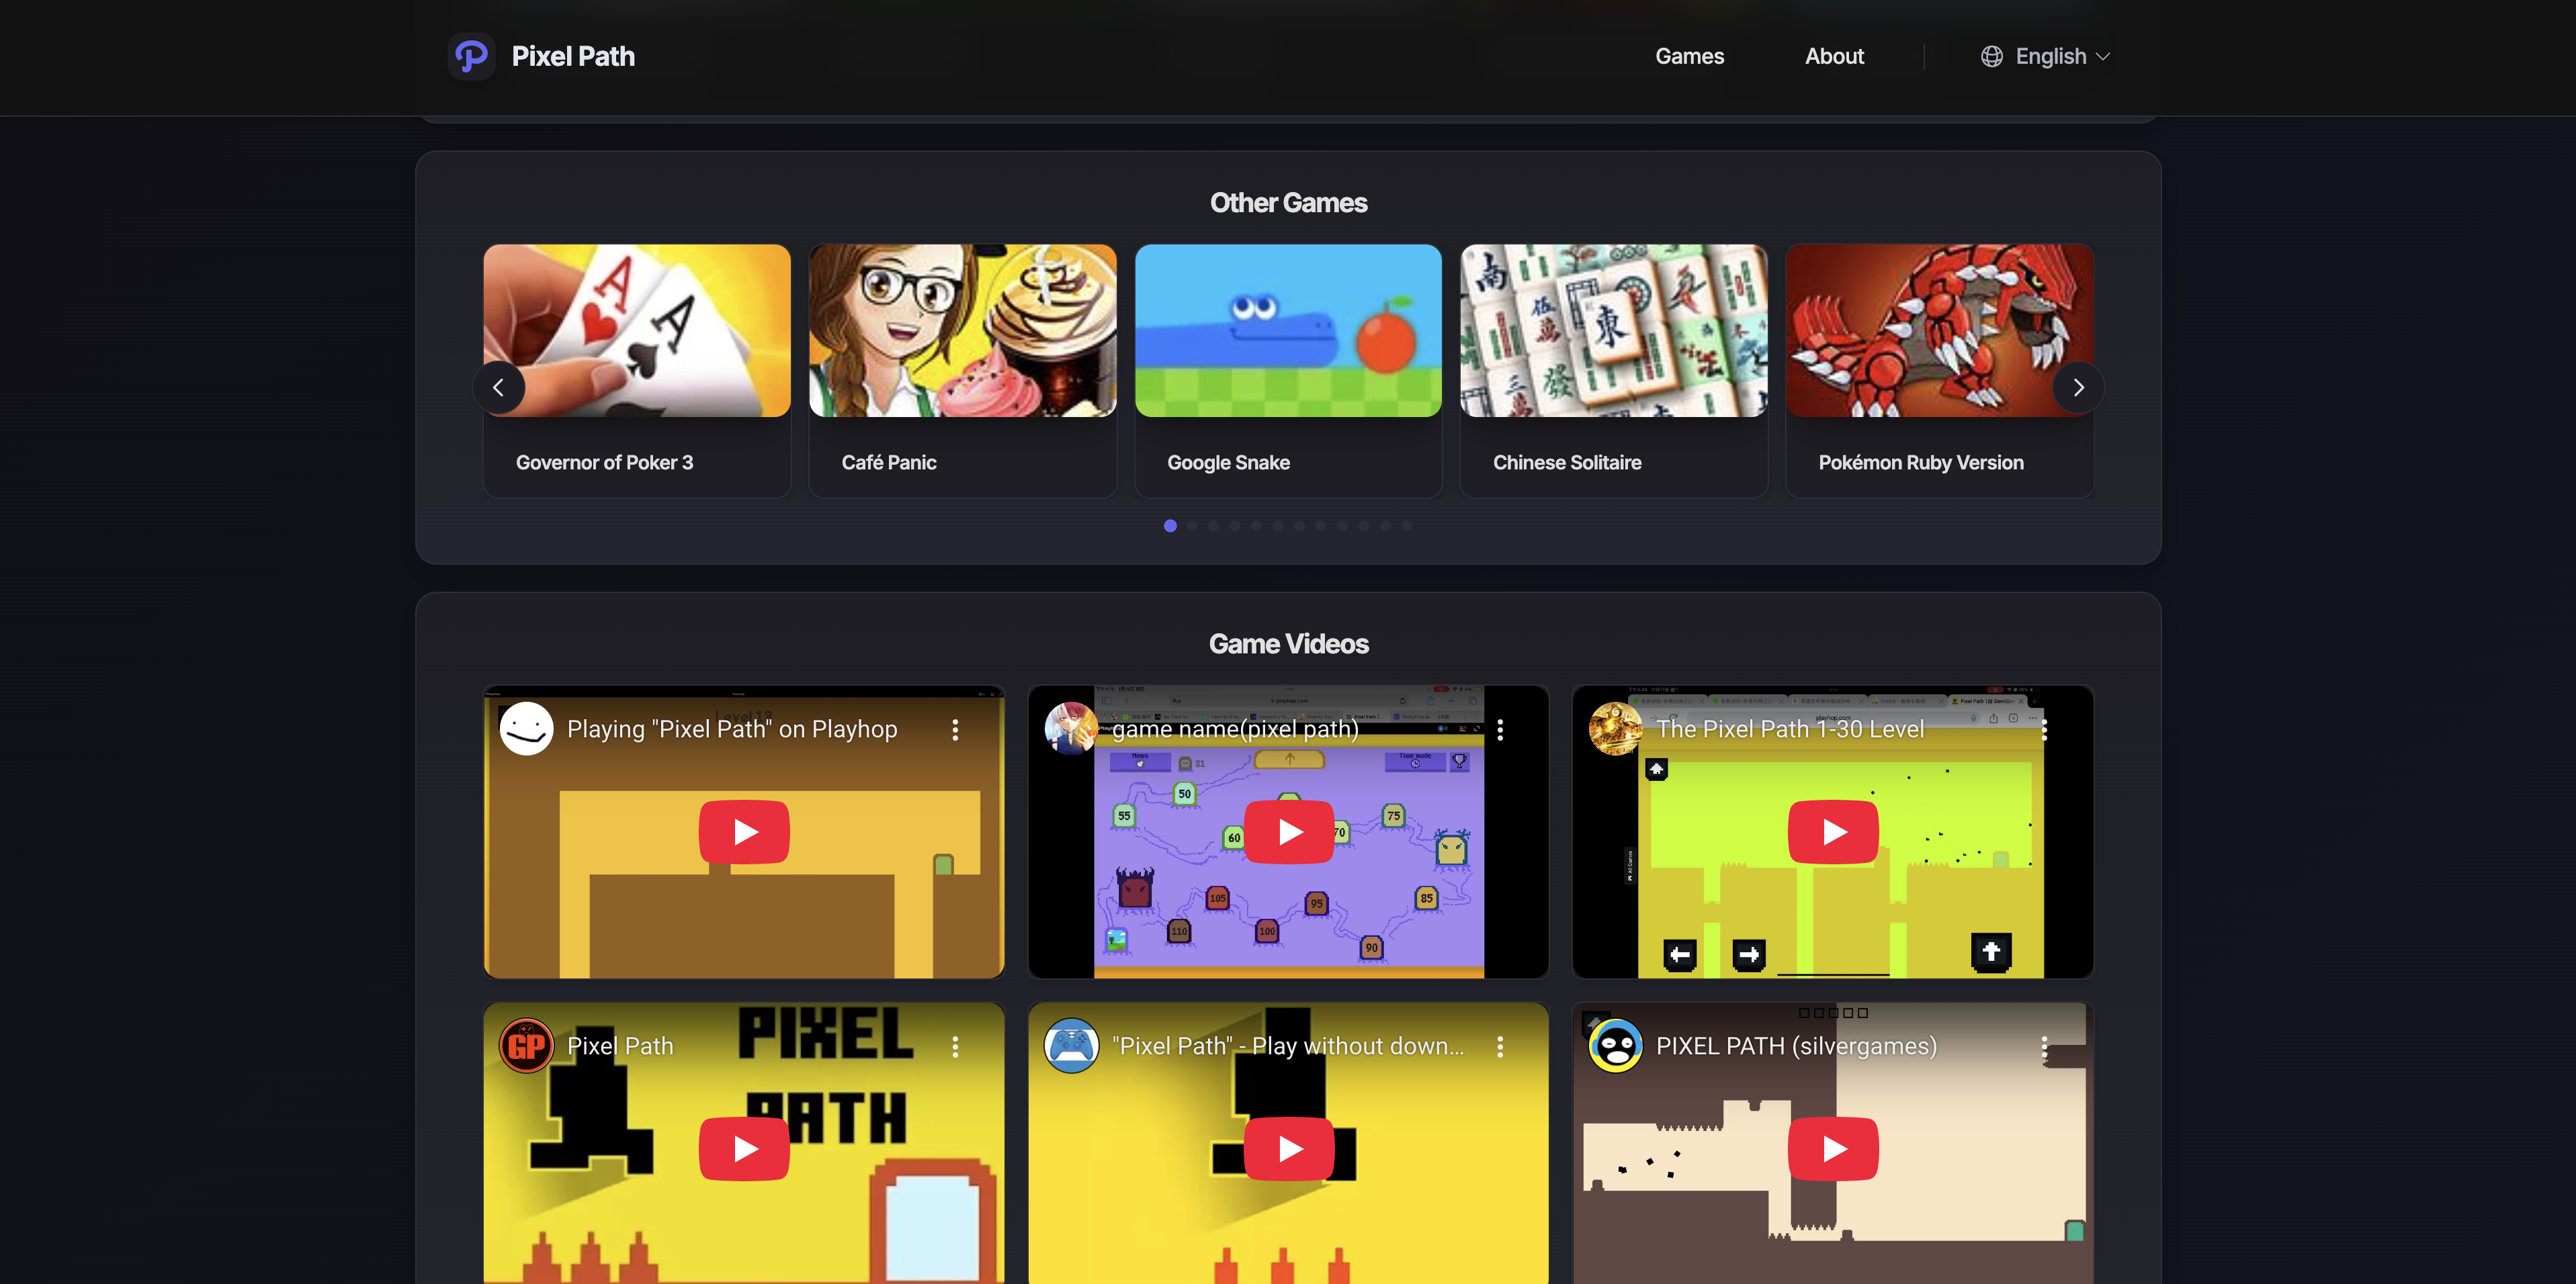Select the first carousel pagination dot
2576x1284 pixels.
tap(1170, 526)
